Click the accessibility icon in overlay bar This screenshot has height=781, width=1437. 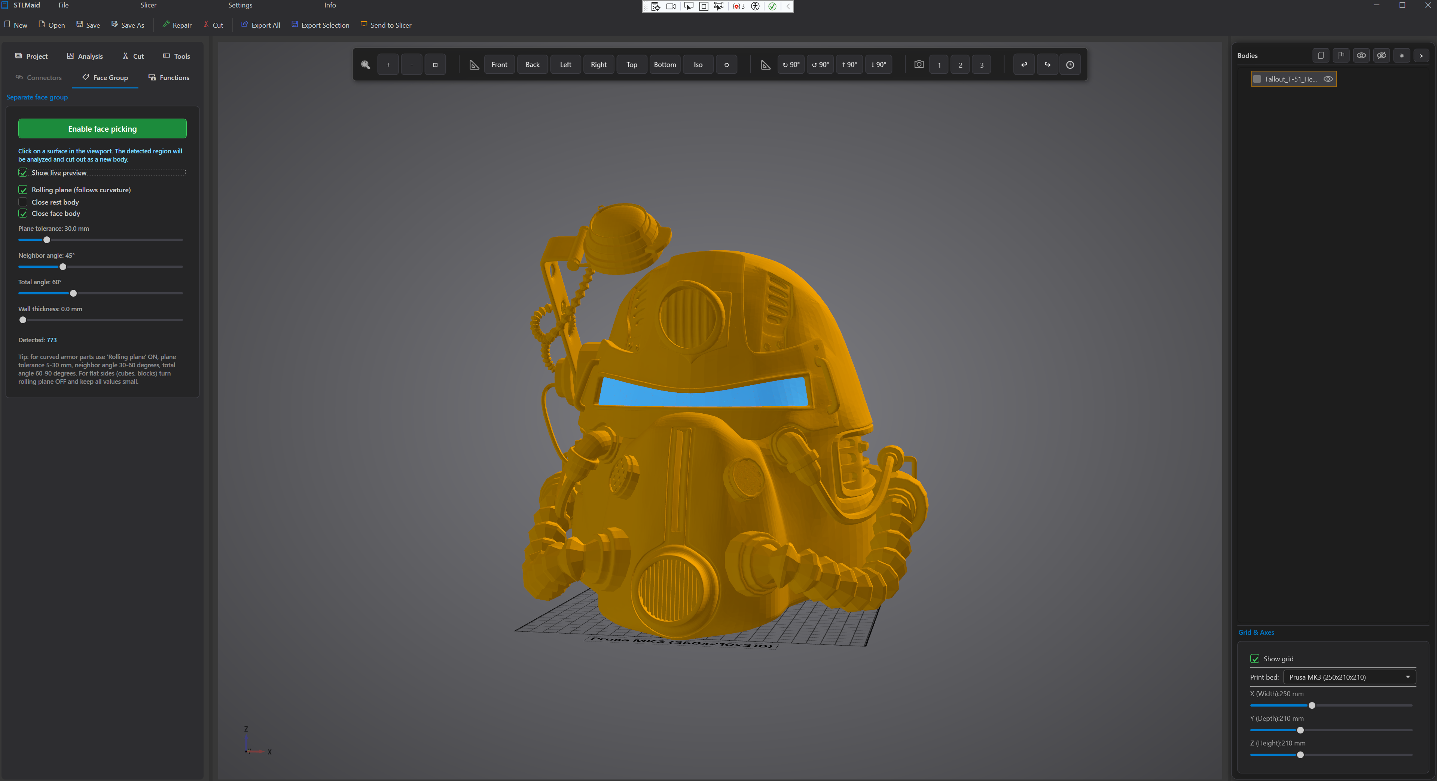(755, 6)
